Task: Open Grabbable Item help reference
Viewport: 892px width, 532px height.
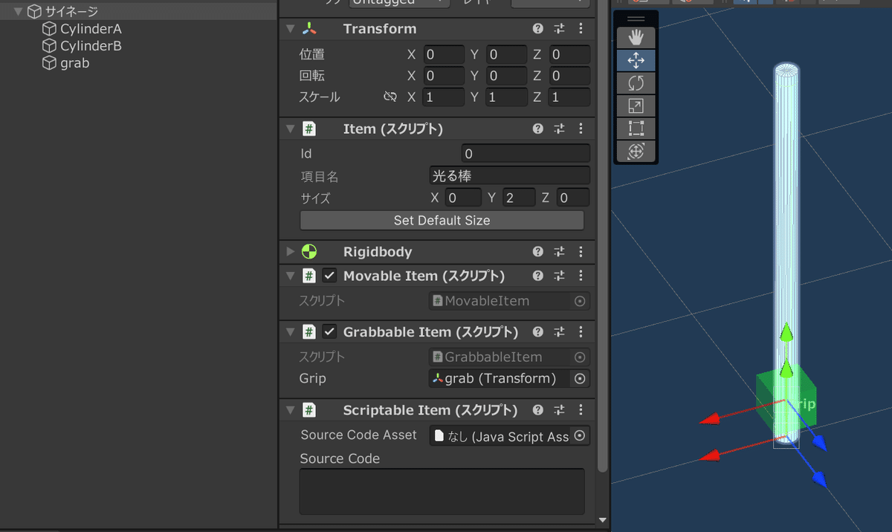Action: (538, 332)
